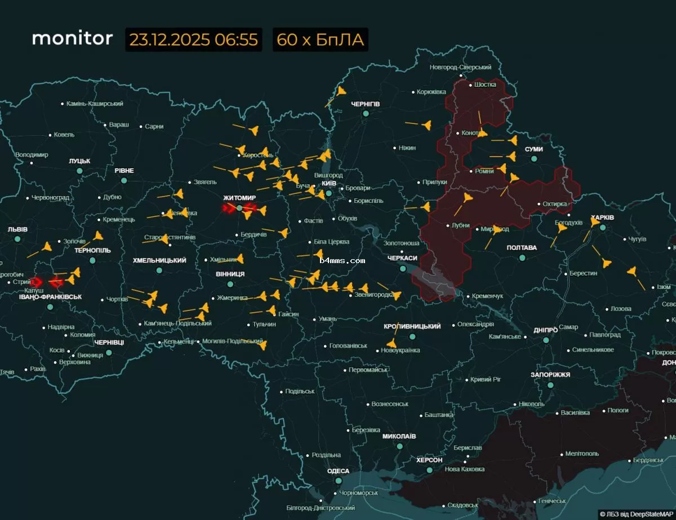Open the DeepStateMAP attribution link
Image resolution: width=676 pixels, height=520 pixels.
[x=634, y=514]
